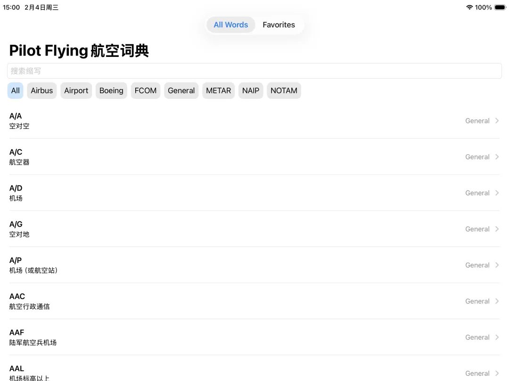Screen dimensions: 509x381
Task: Filter words by FCOM category
Action: click(146, 91)
